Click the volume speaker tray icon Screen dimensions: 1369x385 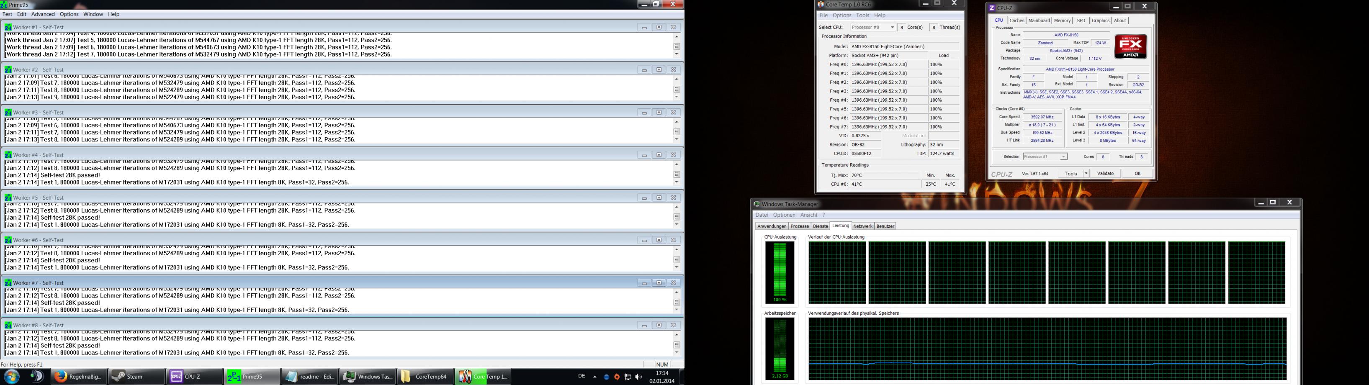coord(638,377)
